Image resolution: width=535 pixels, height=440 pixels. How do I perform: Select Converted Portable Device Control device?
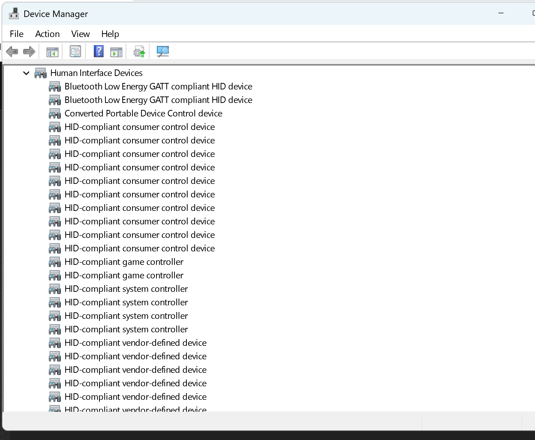[143, 113]
